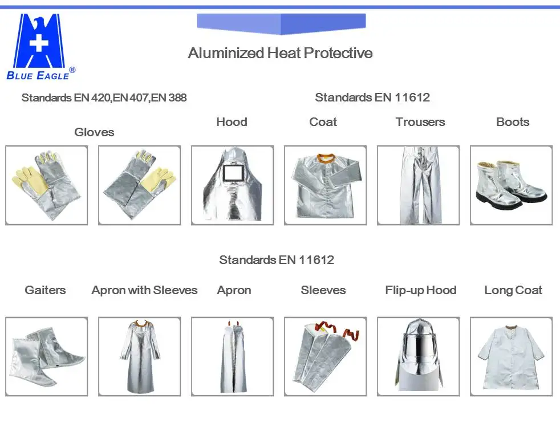Click the Coat product image
Image resolution: width=560 pixels, height=431 pixels.
click(x=325, y=185)
